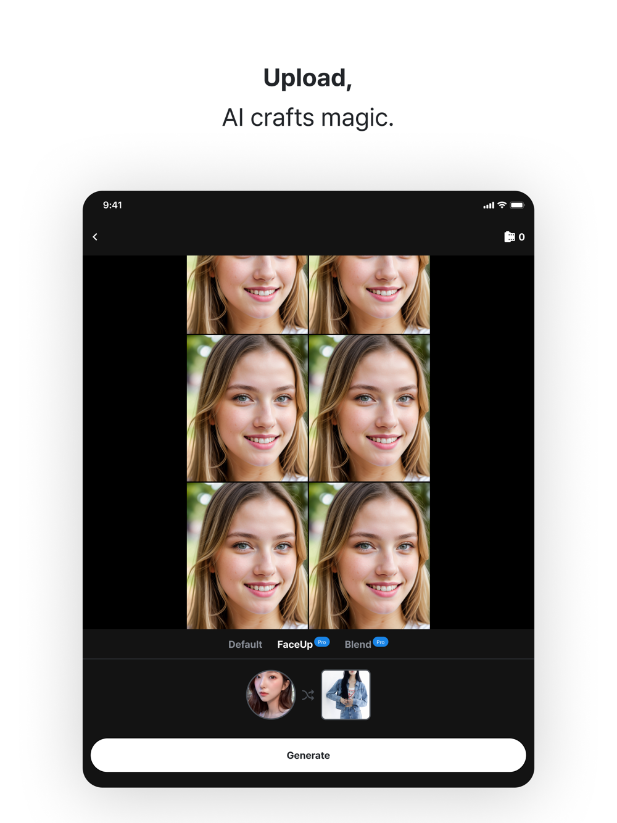Open the middle-right generated face image
Screen dimensions: 617x823
point(370,408)
